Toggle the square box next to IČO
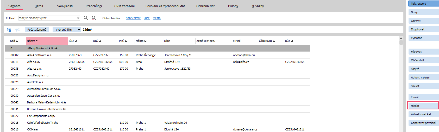 pyautogui.click(x=76, y=41)
